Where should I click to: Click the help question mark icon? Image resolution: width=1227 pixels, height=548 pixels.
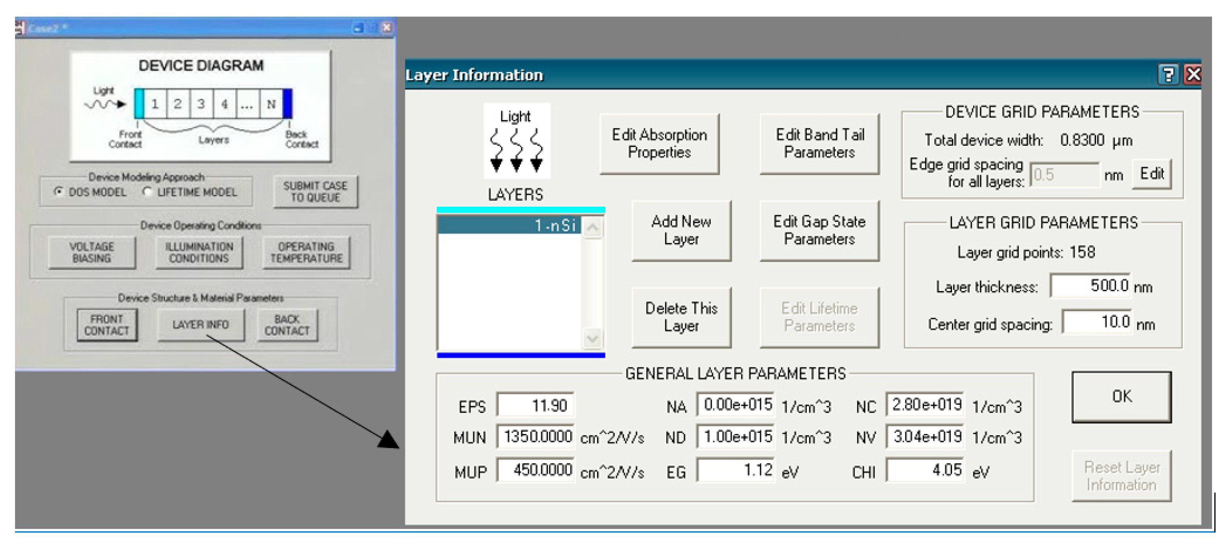pos(1168,75)
